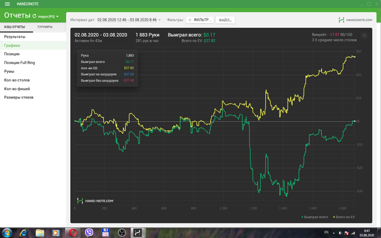The height and width of the screenshot is (238, 381).
Task: Click the ФАЙЛ... button
Action: 225,20
